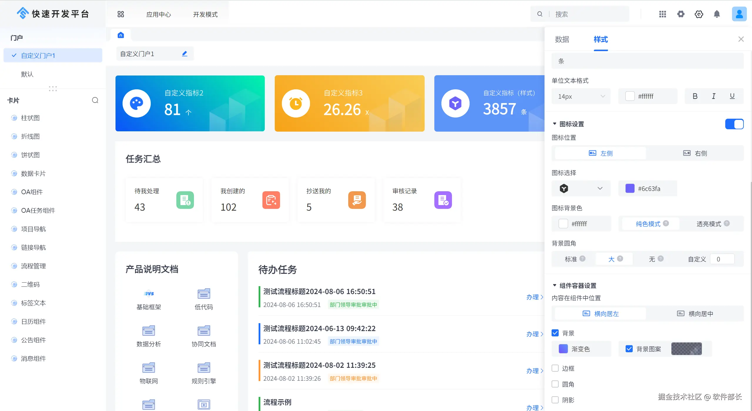752x411 pixels.
Task: Open the nine-dot apps grid icon
Action: [662, 14]
